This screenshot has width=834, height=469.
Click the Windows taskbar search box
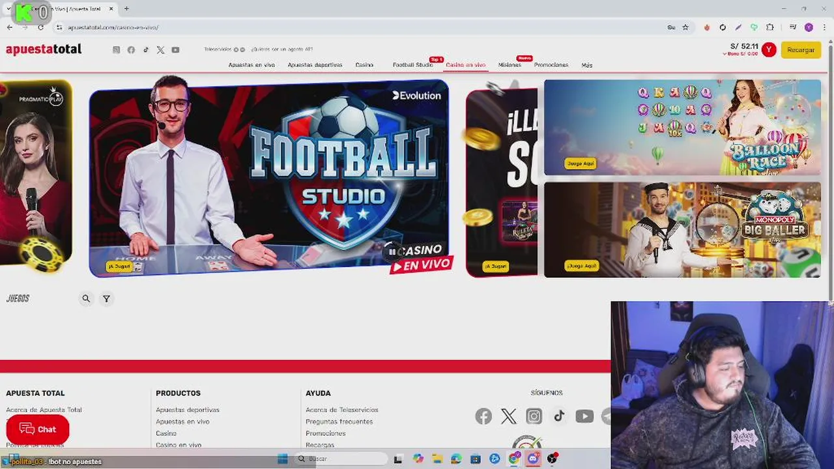340,459
